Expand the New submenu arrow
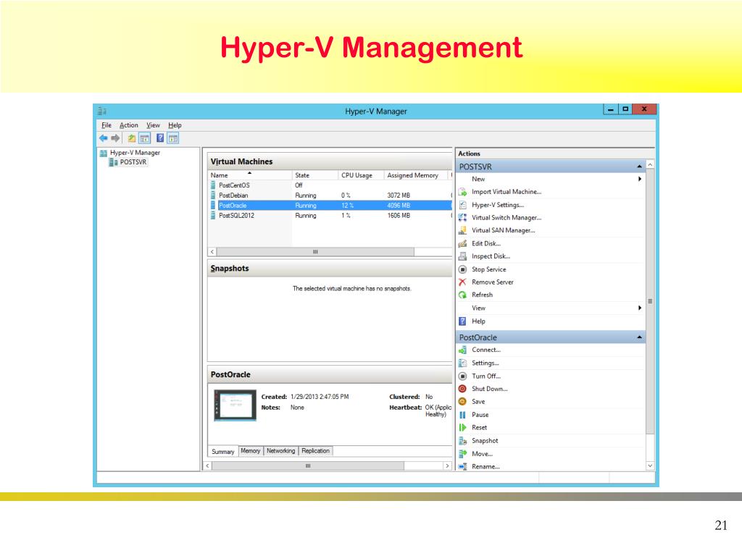742x556 pixels. [x=640, y=180]
